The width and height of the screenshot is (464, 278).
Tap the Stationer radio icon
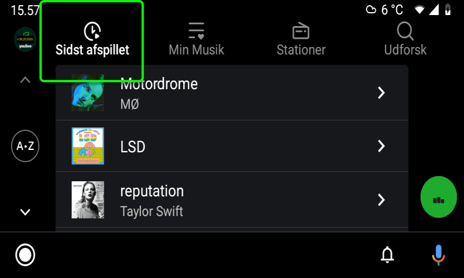(x=301, y=31)
